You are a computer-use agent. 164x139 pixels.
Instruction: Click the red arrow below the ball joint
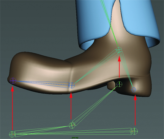(x=71, y=106)
